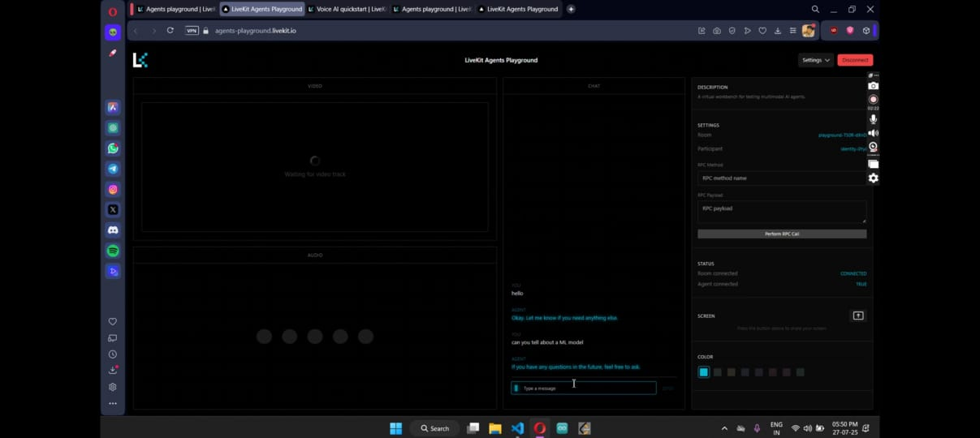
Task: Open Discord in Opera sidebar
Action: [x=113, y=230]
